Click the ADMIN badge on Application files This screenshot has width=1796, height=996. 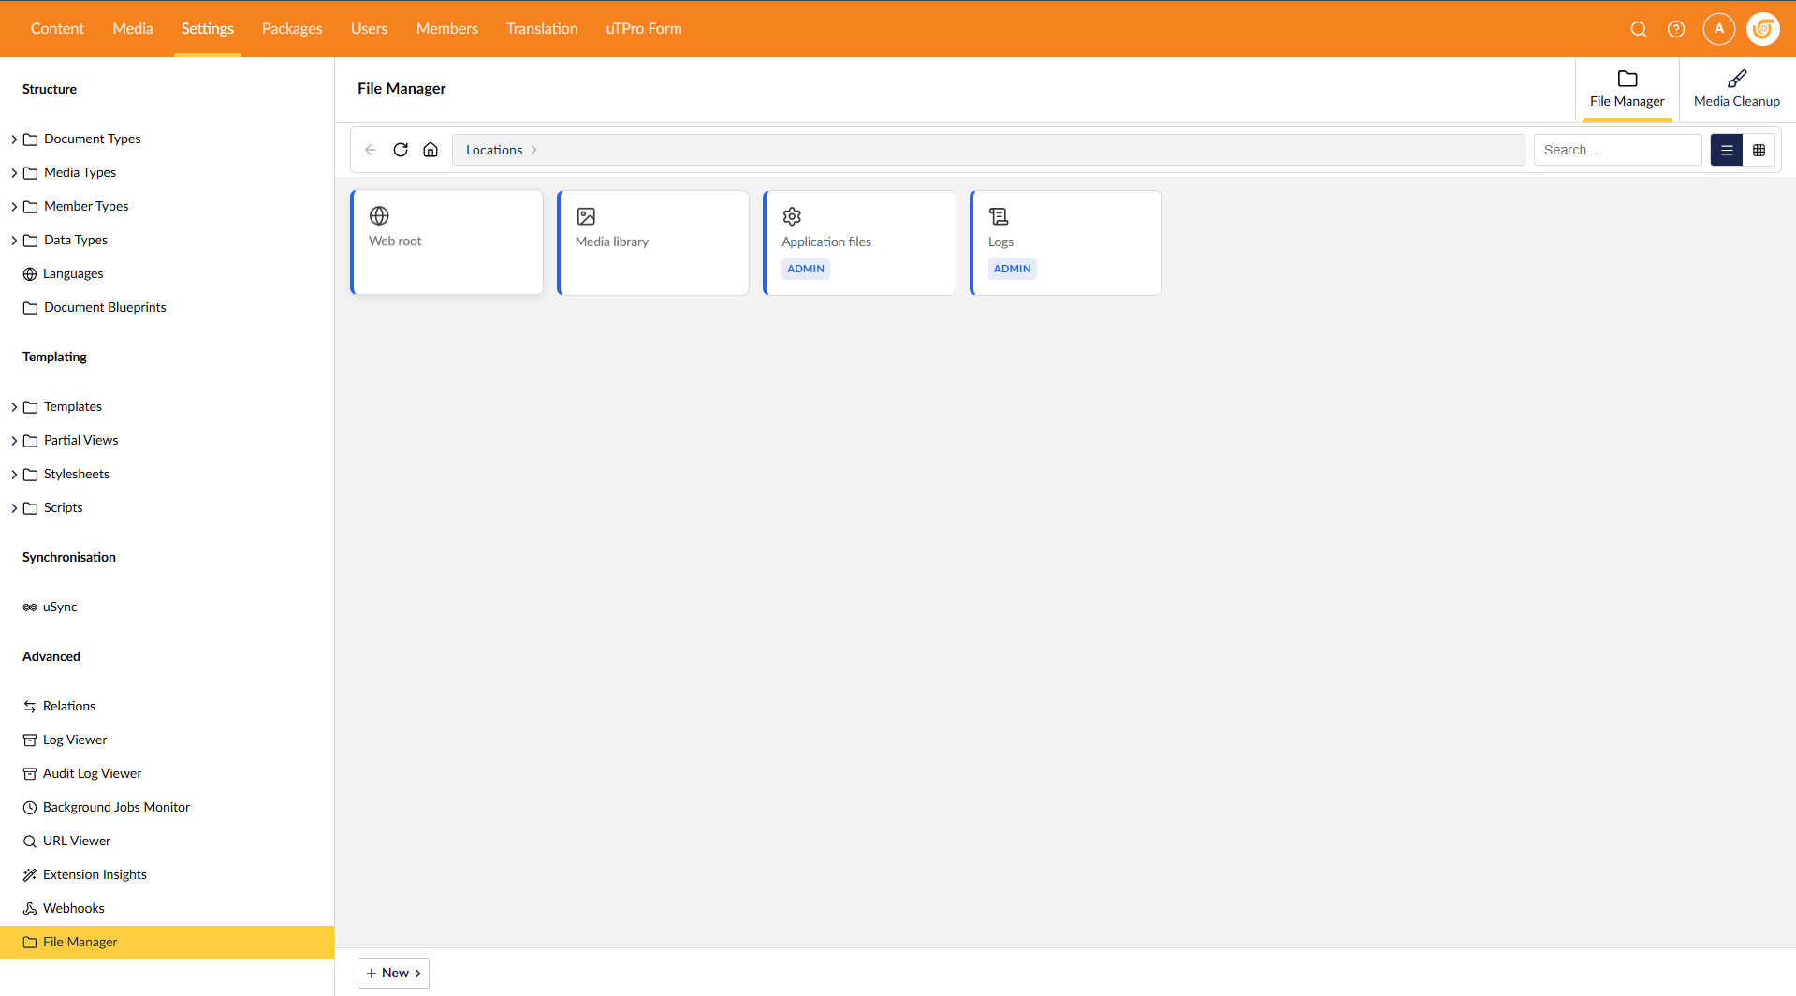(806, 269)
